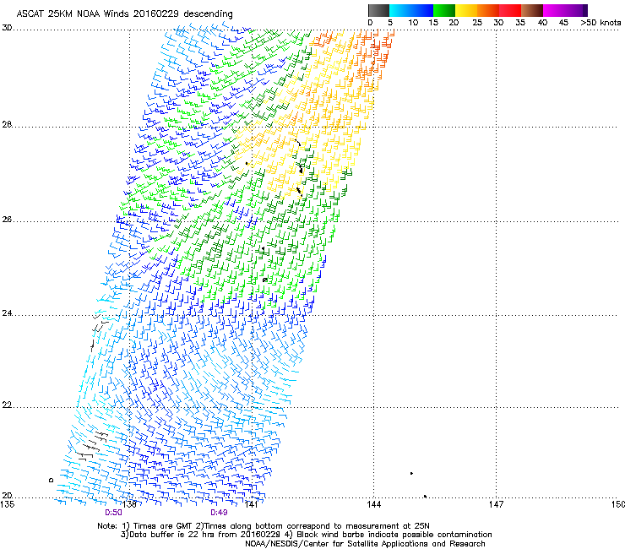625x549 pixels.
Task: Click the latitude label '22'
Action: coord(7,405)
